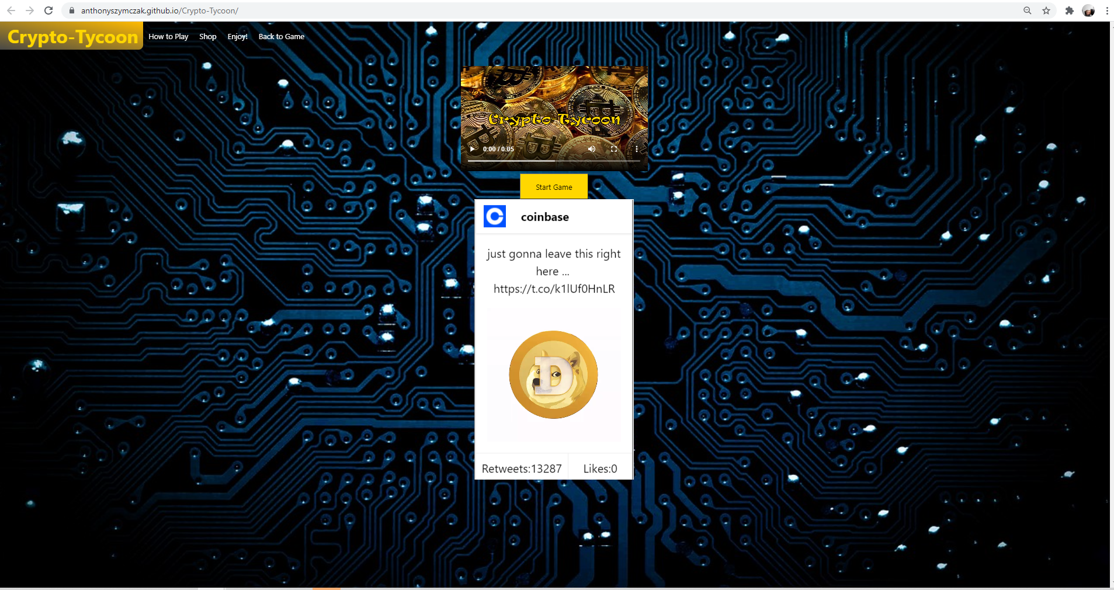Click the Crypto-Tycoon brand logo
The height and width of the screenshot is (590, 1114).
coord(72,36)
